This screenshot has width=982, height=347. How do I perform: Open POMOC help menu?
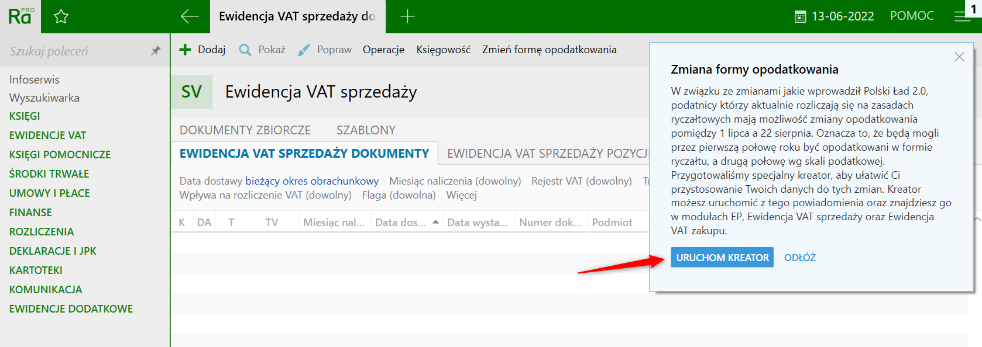(912, 16)
